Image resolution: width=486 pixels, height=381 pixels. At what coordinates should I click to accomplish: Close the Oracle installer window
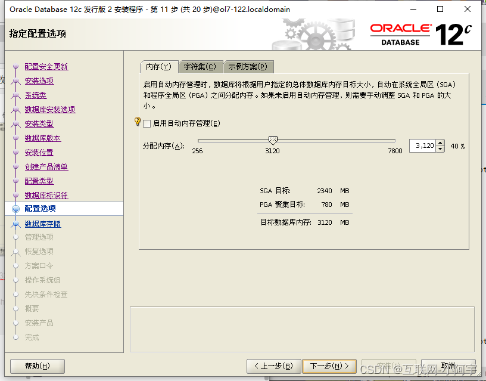(468, 10)
